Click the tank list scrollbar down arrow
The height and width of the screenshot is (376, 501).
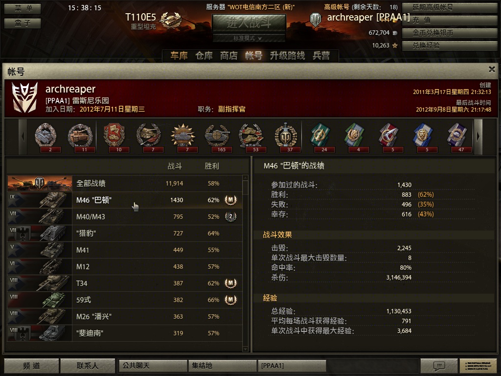245,349
